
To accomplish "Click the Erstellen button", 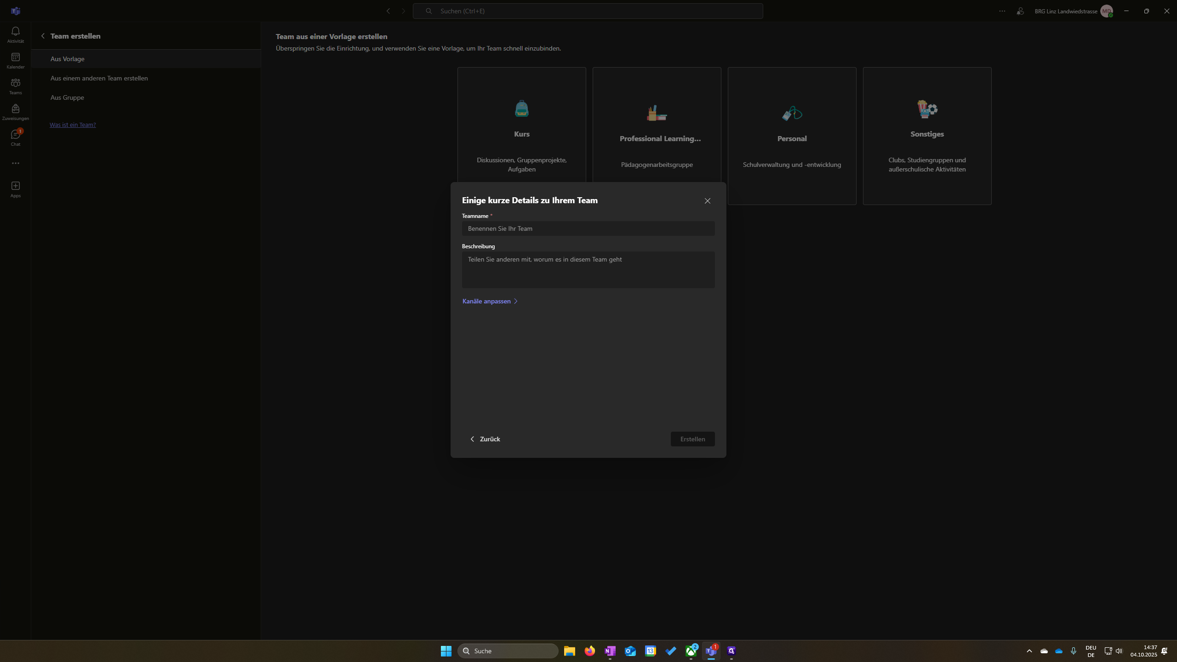I will pyautogui.click(x=692, y=439).
